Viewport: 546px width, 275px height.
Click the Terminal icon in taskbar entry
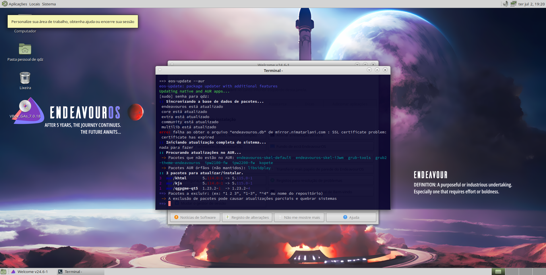click(x=60, y=272)
